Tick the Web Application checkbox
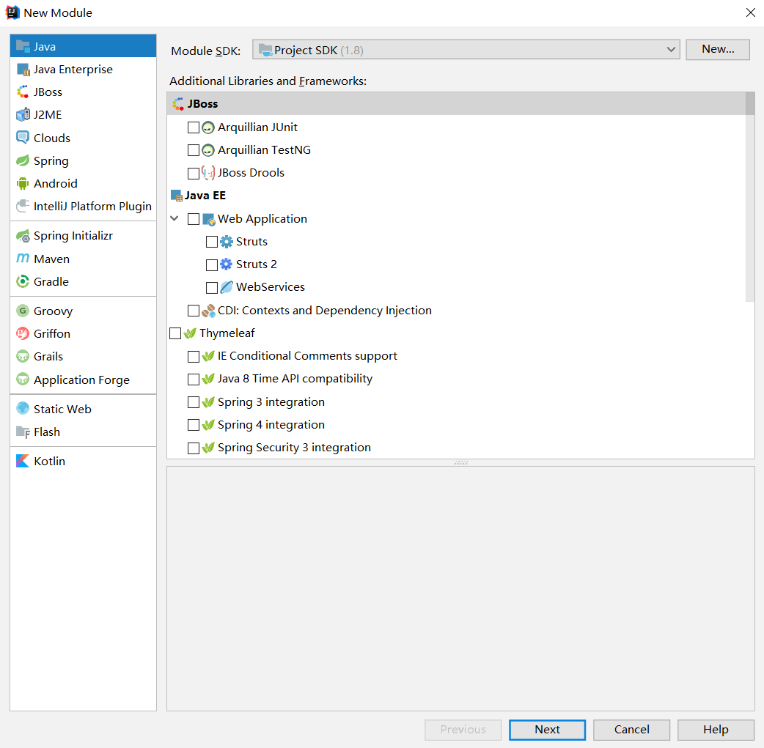 click(x=194, y=219)
